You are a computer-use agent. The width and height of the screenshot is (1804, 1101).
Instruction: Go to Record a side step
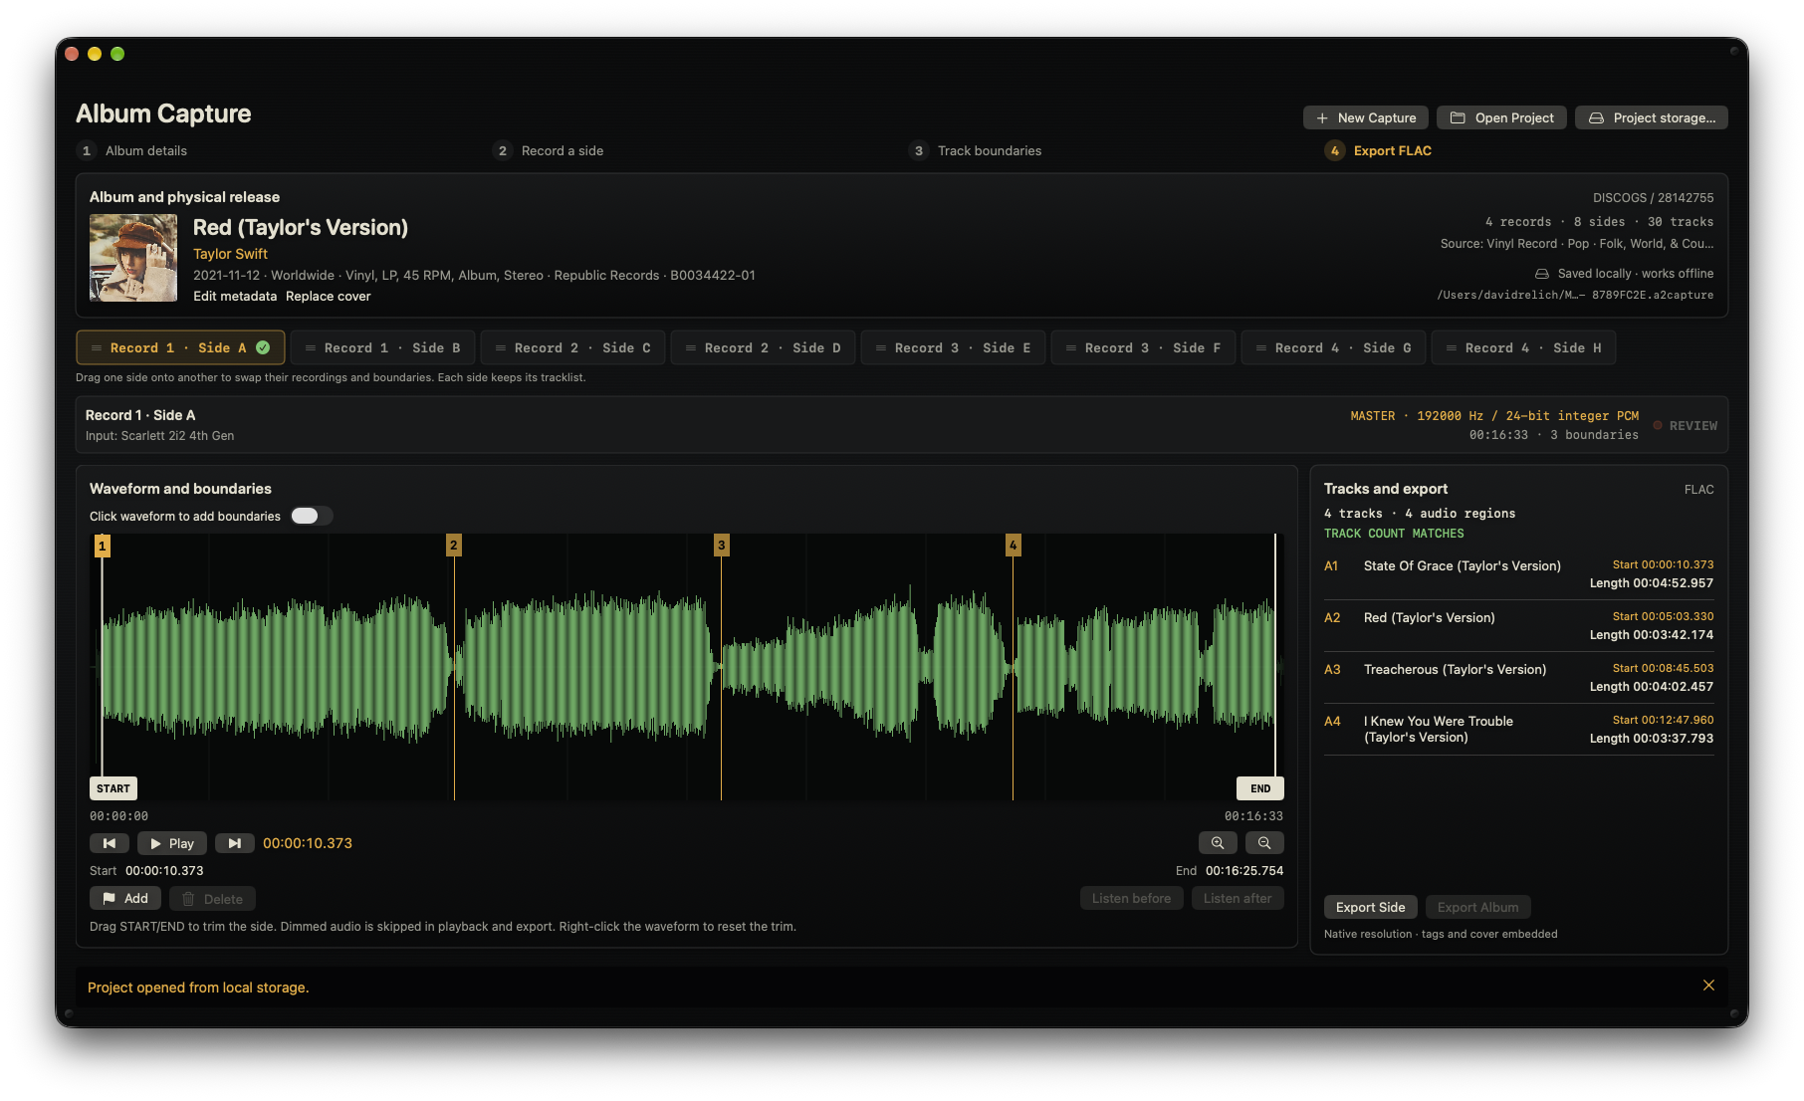pyautogui.click(x=550, y=150)
